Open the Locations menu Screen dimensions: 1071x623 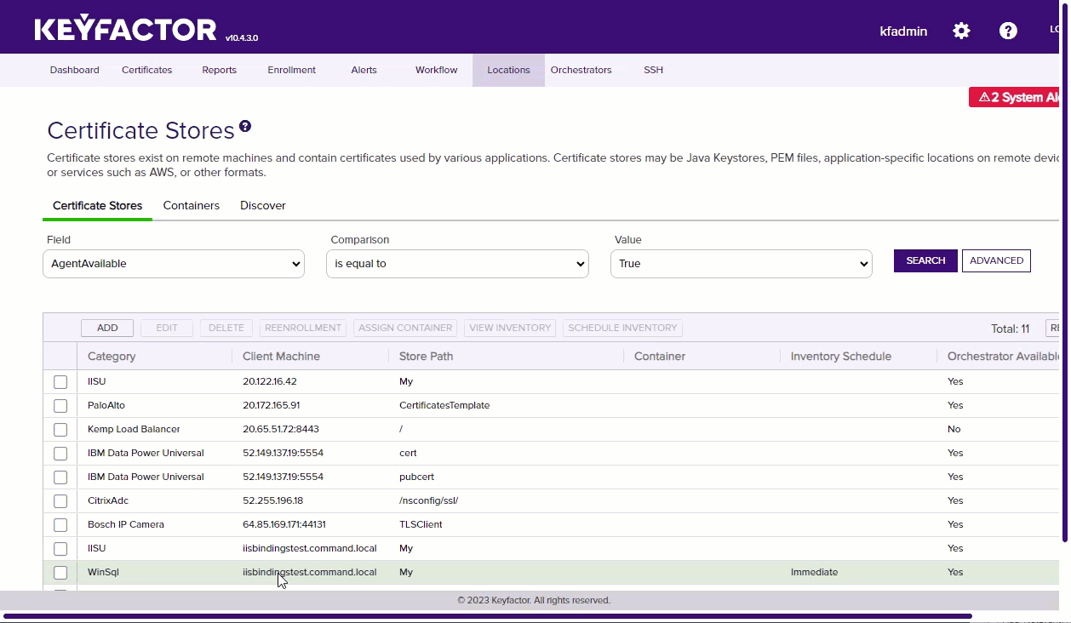(x=509, y=70)
